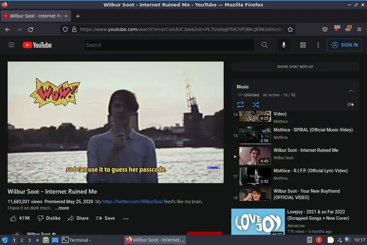
Task: Open the Music playlist title
Action: point(243,87)
